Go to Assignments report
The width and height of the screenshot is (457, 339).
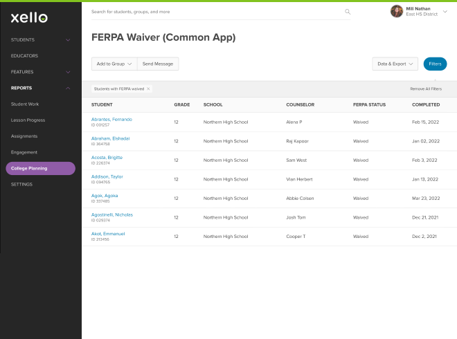click(x=24, y=136)
